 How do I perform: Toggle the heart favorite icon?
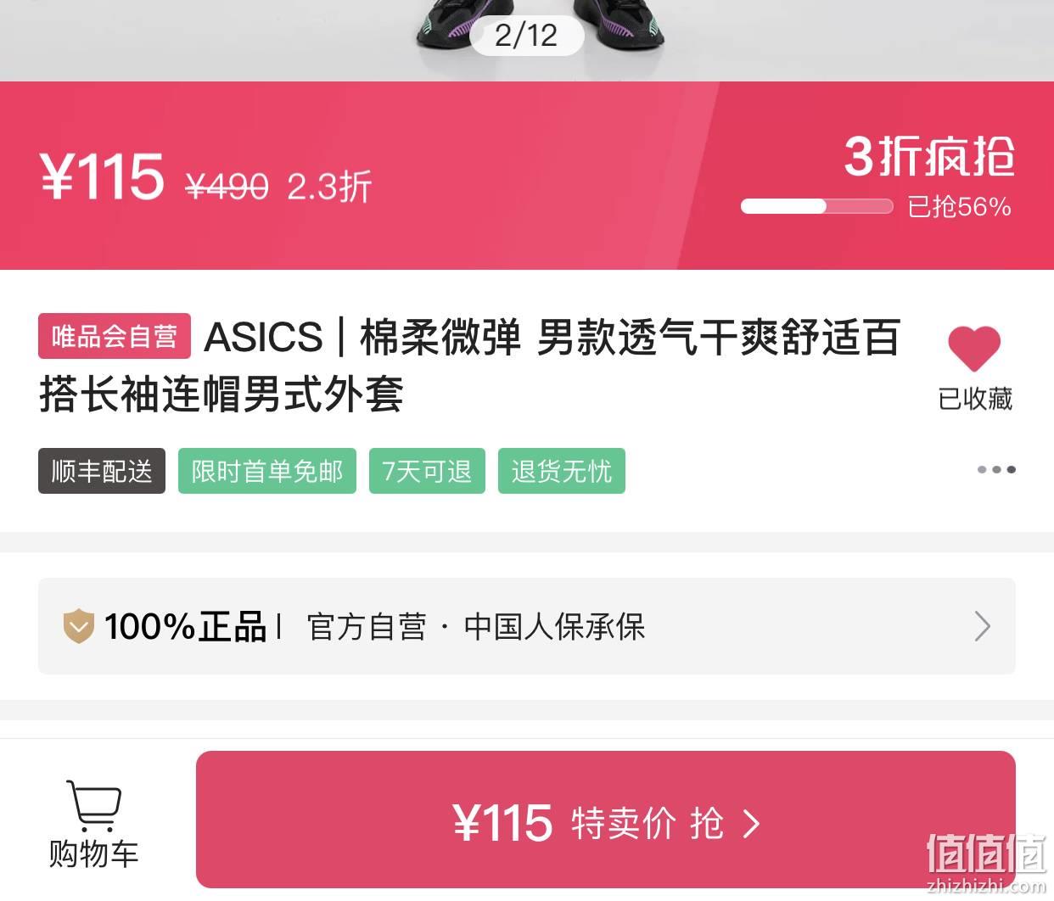tap(974, 349)
